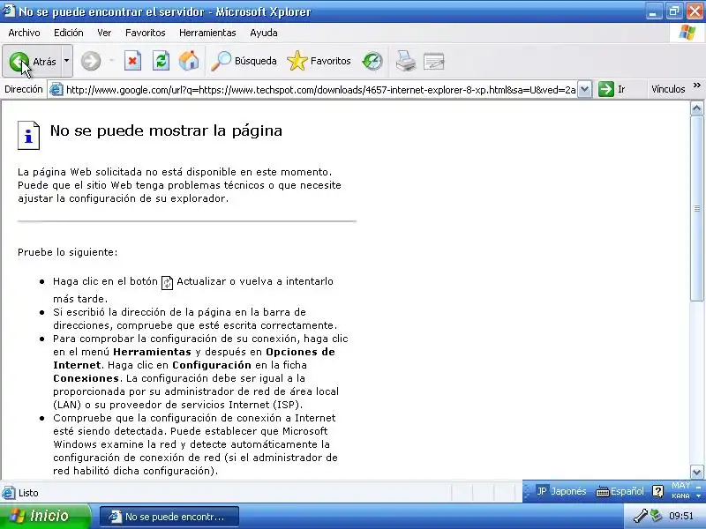Click the 'No se puede encontr...' taskbar button
706x529 pixels.
169,517
